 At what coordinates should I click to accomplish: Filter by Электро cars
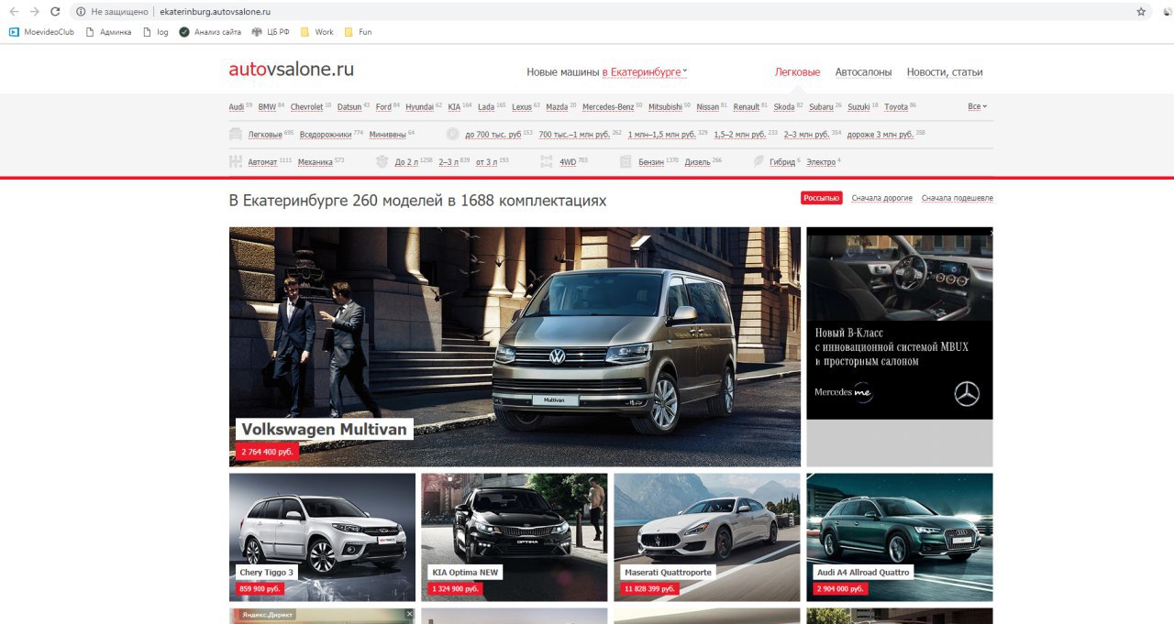(821, 162)
